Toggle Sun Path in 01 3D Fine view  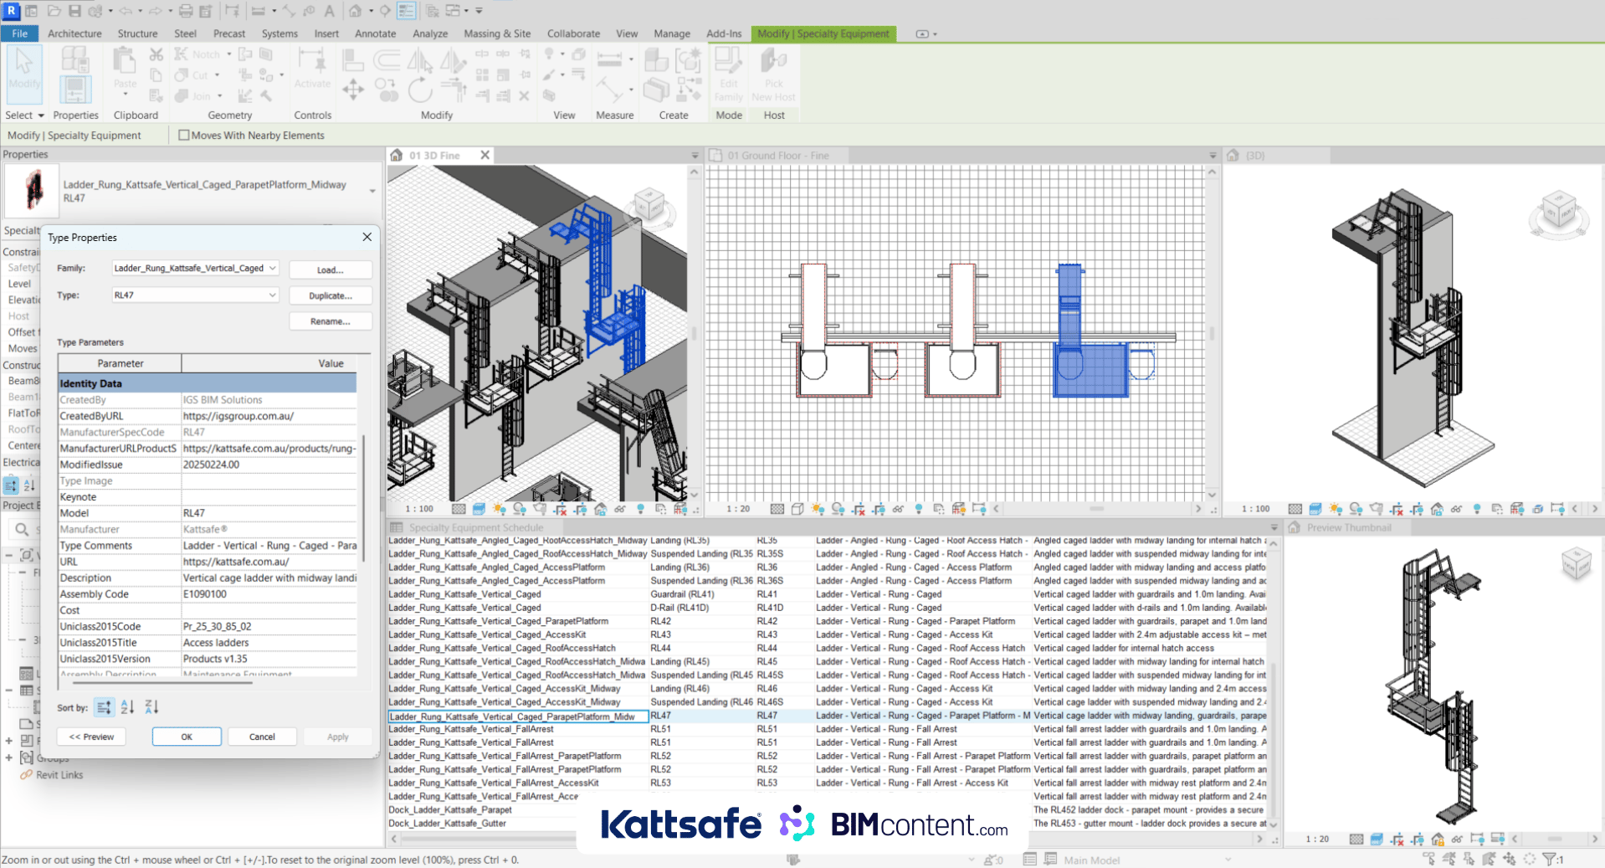point(500,509)
